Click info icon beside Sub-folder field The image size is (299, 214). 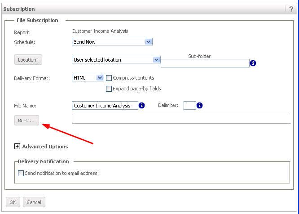click(x=253, y=63)
